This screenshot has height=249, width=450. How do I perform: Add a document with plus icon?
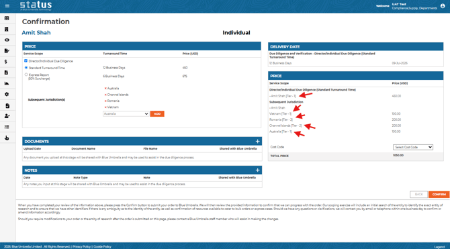click(257, 141)
